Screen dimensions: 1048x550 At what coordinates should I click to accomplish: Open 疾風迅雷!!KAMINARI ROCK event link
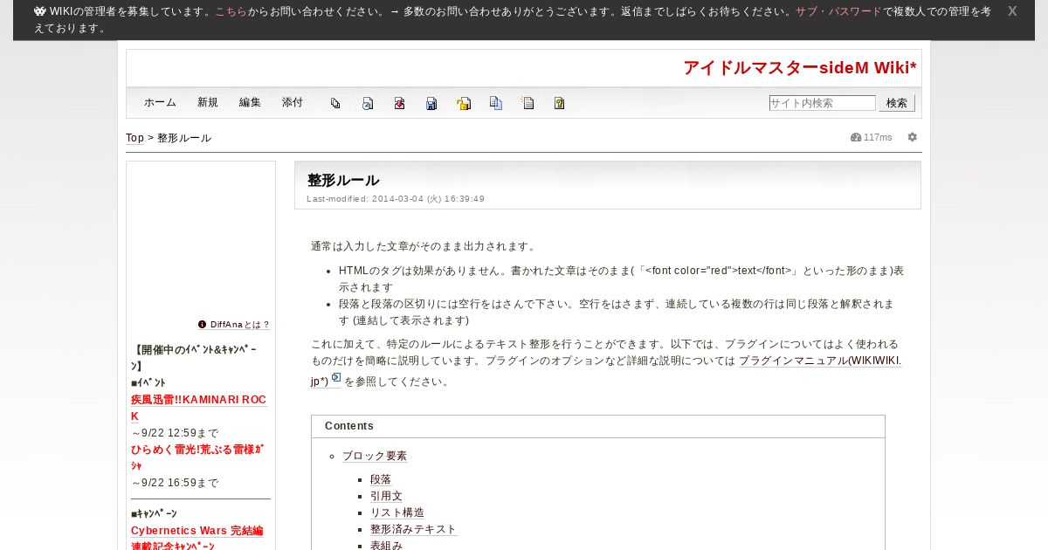tap(199, 408)
